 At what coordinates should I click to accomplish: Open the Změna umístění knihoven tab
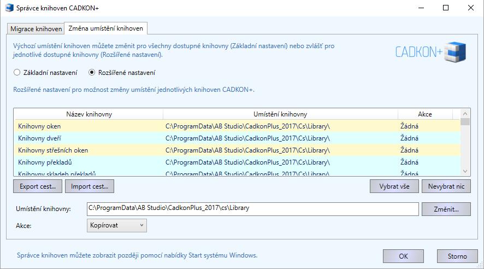105,28
